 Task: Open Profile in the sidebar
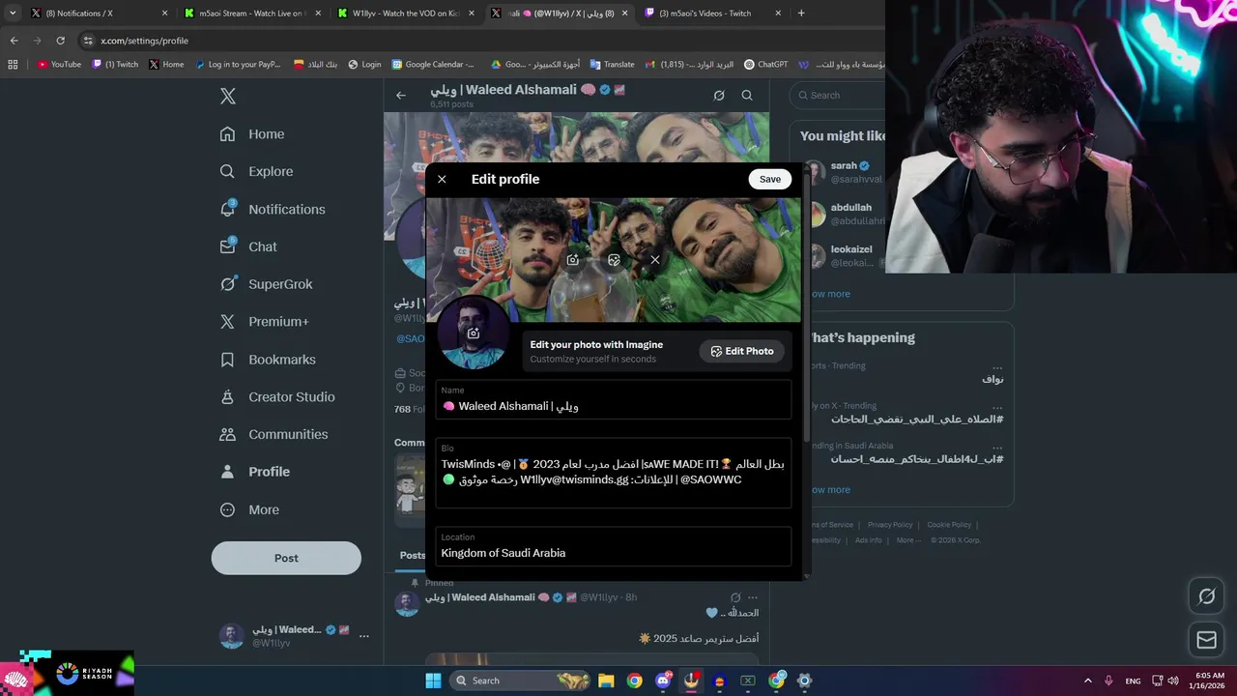tap(255, 472)
